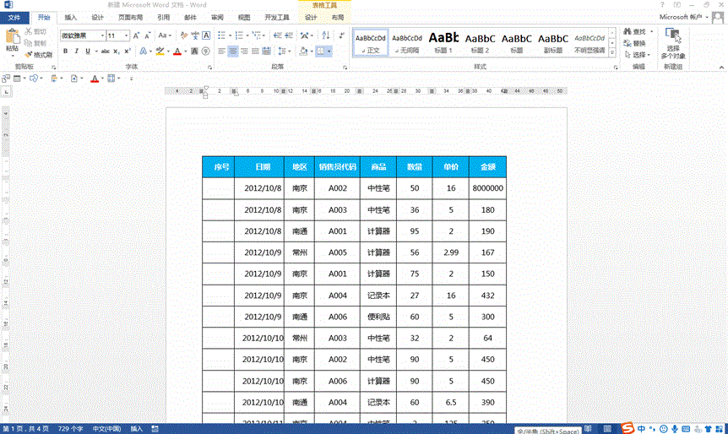This screenshot has width=728, height=434.
Task: Toggle center paragraph alignment
Action: click(232, 52)
